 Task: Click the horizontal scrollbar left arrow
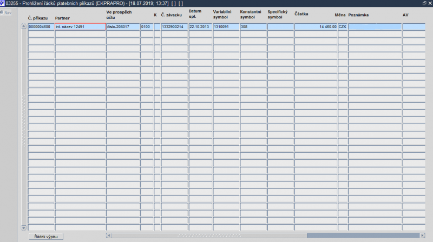coord(109,236)
